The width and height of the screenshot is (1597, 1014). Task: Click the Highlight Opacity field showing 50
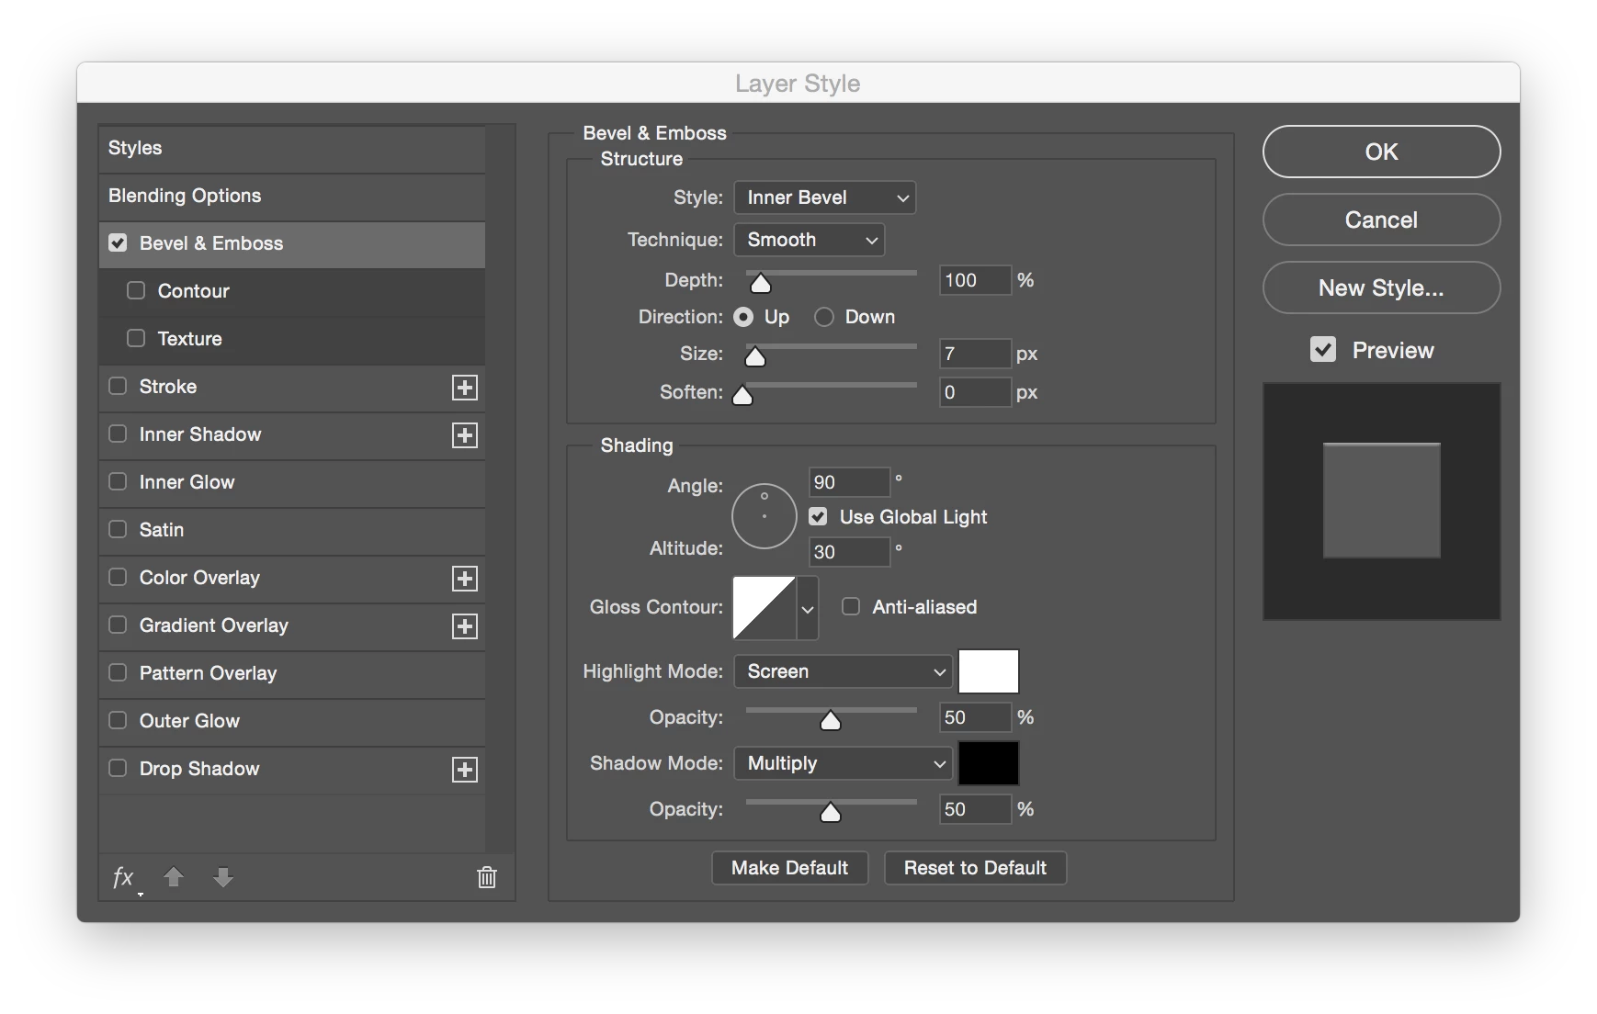(x=975, y=717)
